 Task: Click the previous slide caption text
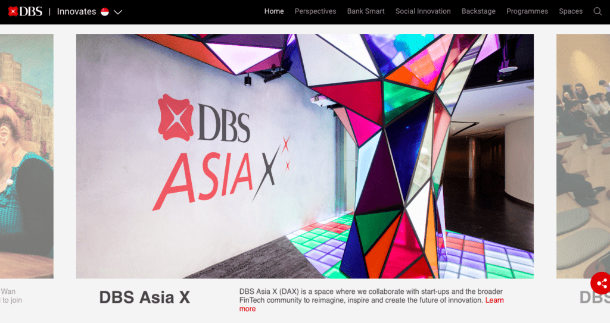tap(11, 296)
